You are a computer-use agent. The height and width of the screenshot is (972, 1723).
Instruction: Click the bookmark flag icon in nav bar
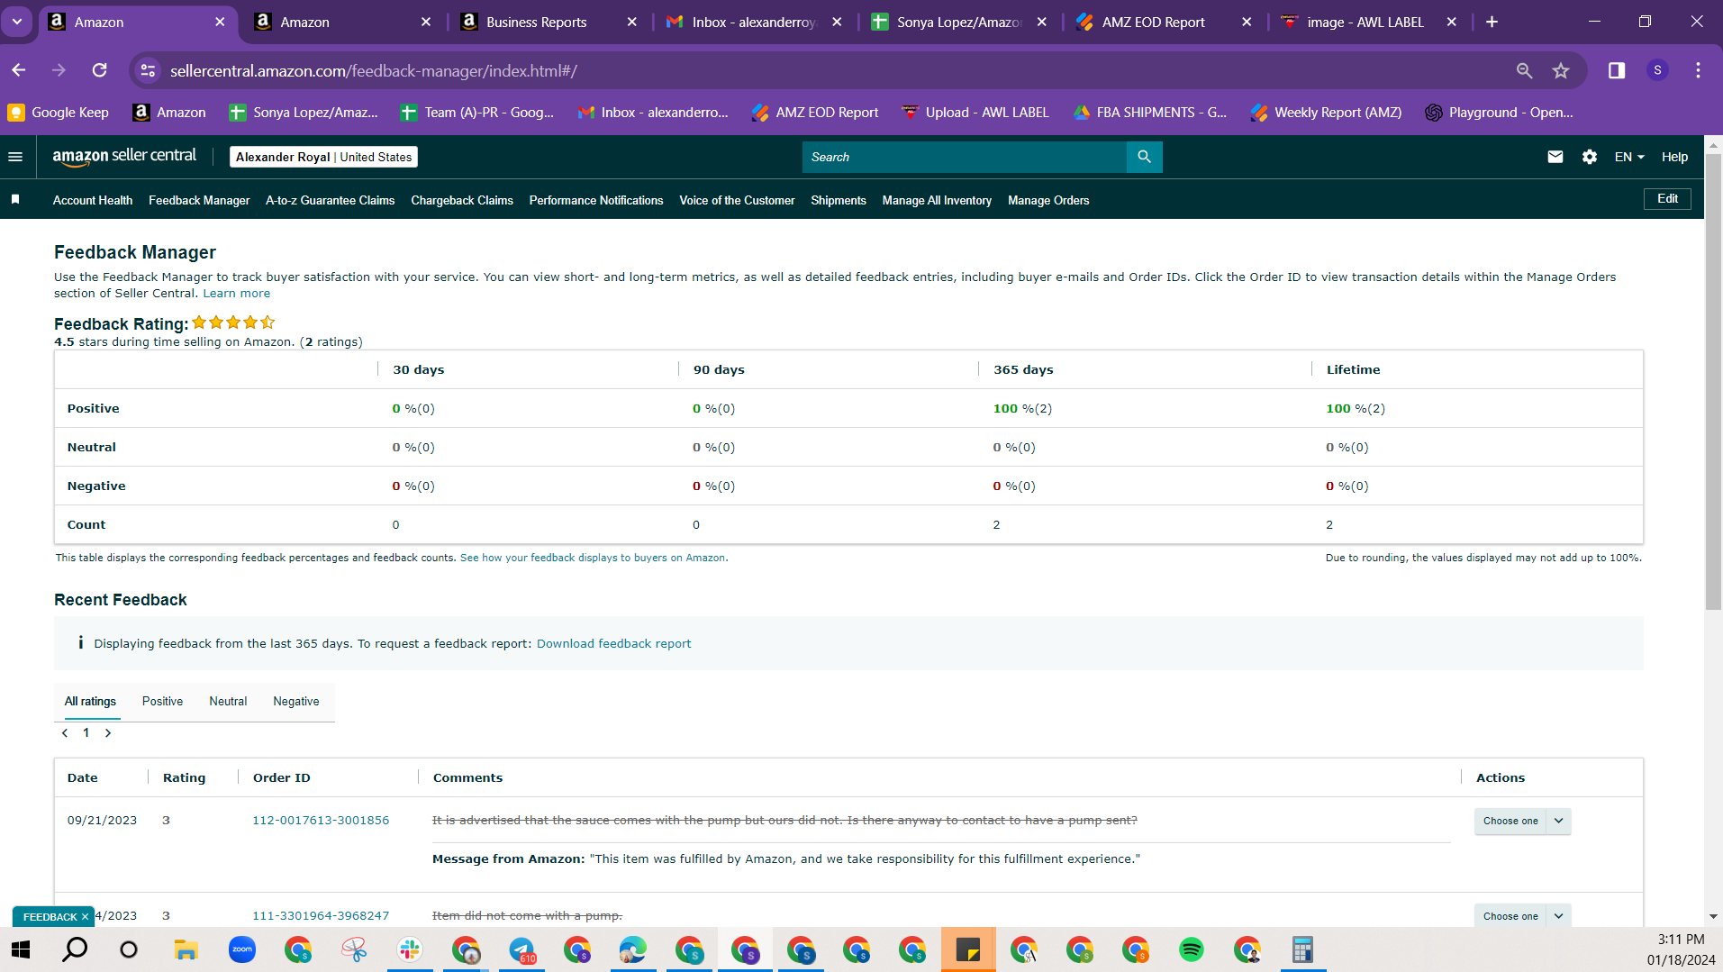point(15,200)
